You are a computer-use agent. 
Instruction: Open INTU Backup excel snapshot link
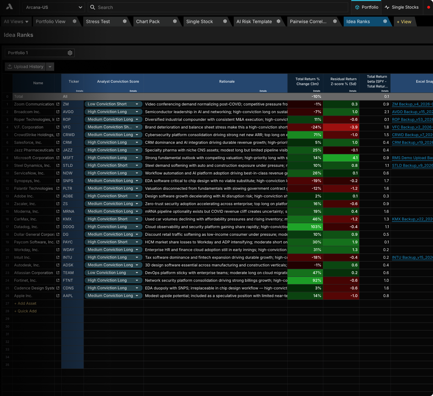tap(412, 257)
